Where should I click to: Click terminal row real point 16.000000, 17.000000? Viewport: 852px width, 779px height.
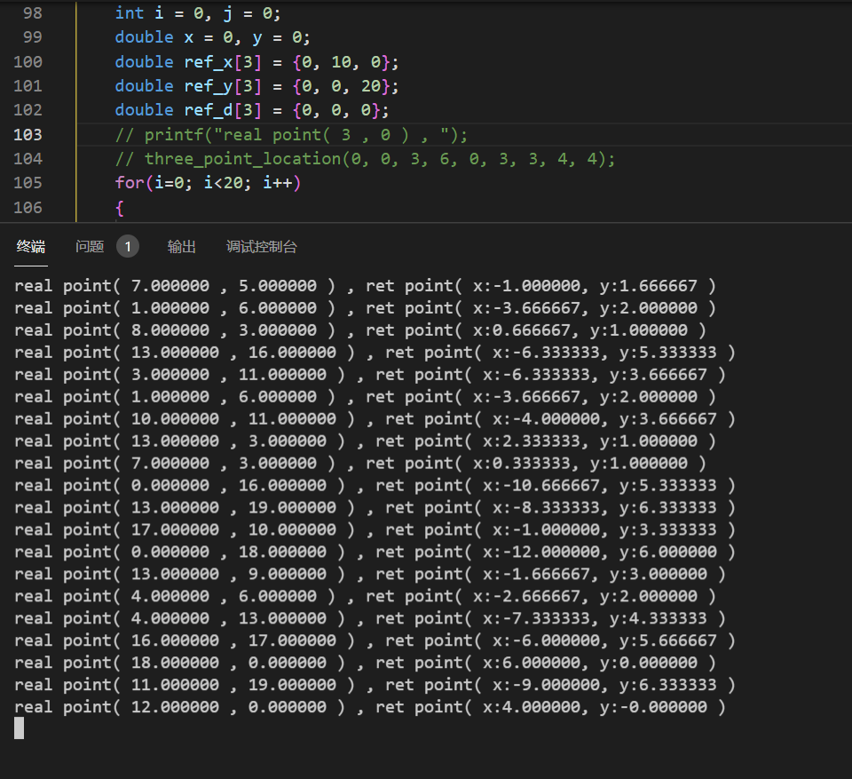tap(375, 640)
